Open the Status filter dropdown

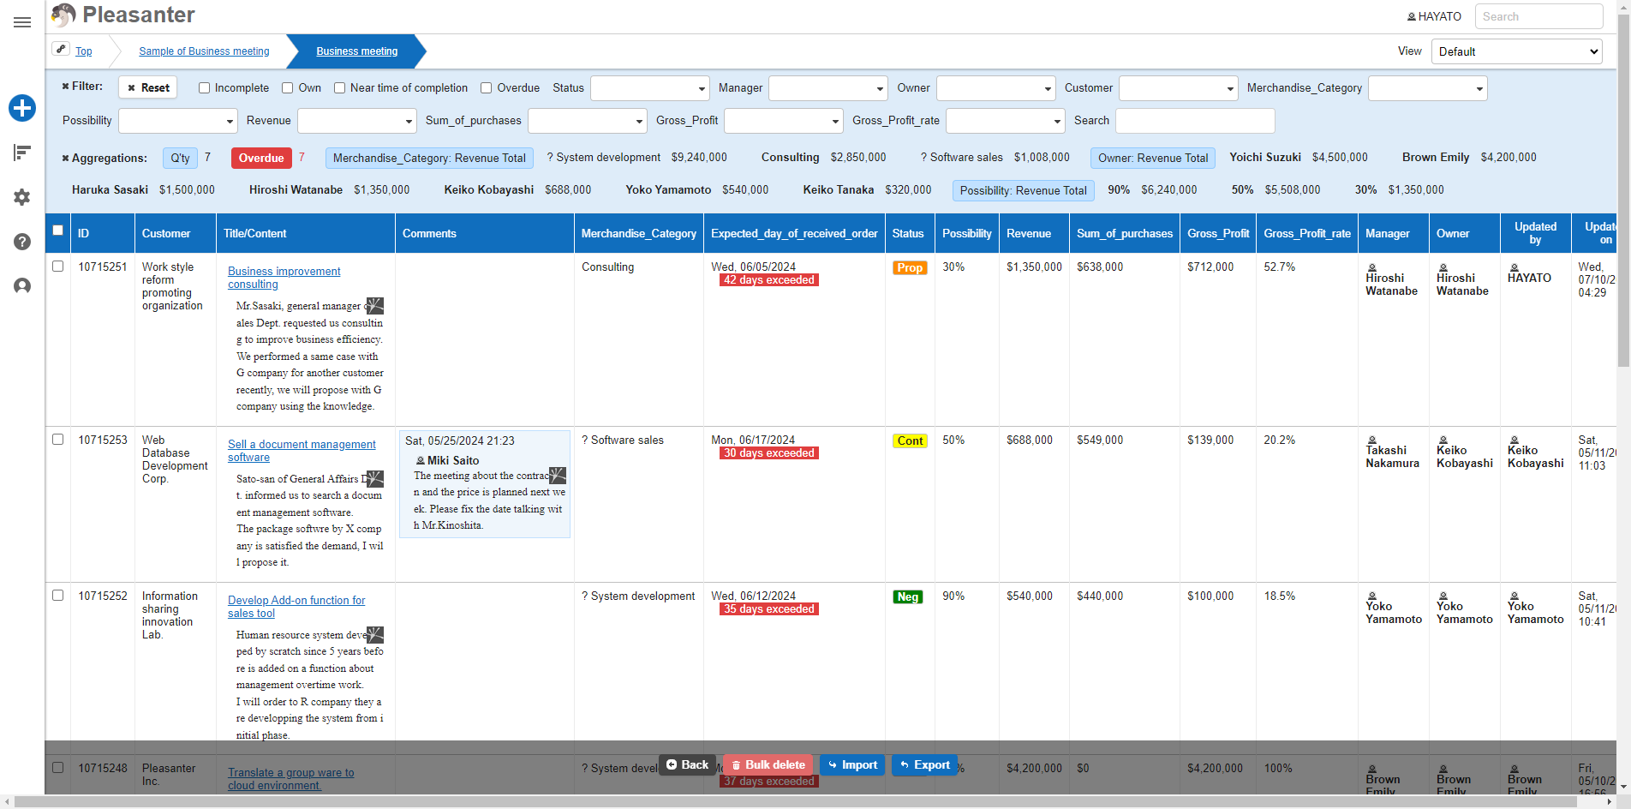coord(650,88)
